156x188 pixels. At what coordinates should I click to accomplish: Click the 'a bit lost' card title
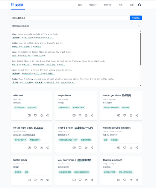point(18,96)
